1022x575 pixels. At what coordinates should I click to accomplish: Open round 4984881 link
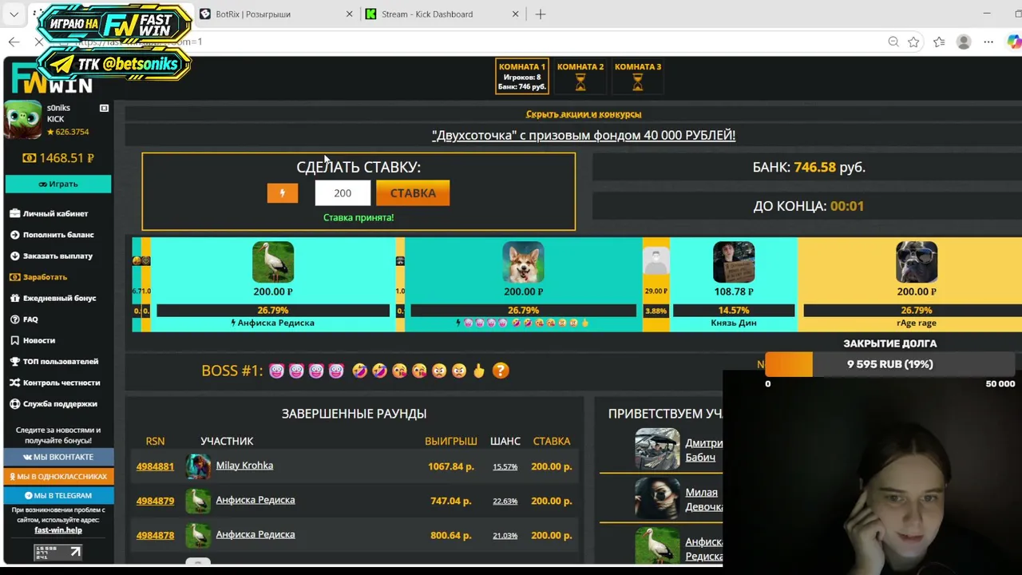pos(155,466)
